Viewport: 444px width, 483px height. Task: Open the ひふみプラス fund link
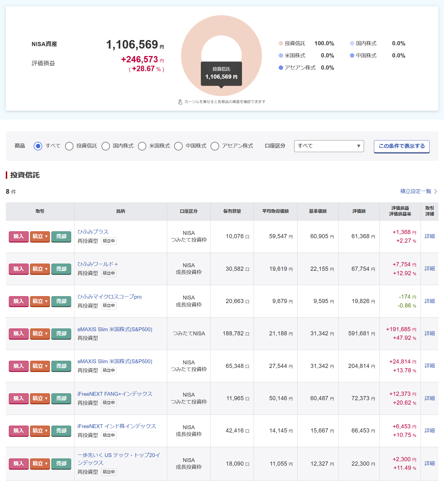[93, 232]
